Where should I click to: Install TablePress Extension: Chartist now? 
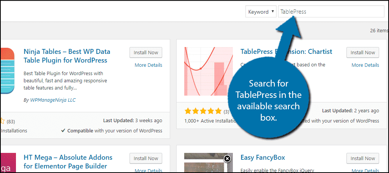click(363, 52)
